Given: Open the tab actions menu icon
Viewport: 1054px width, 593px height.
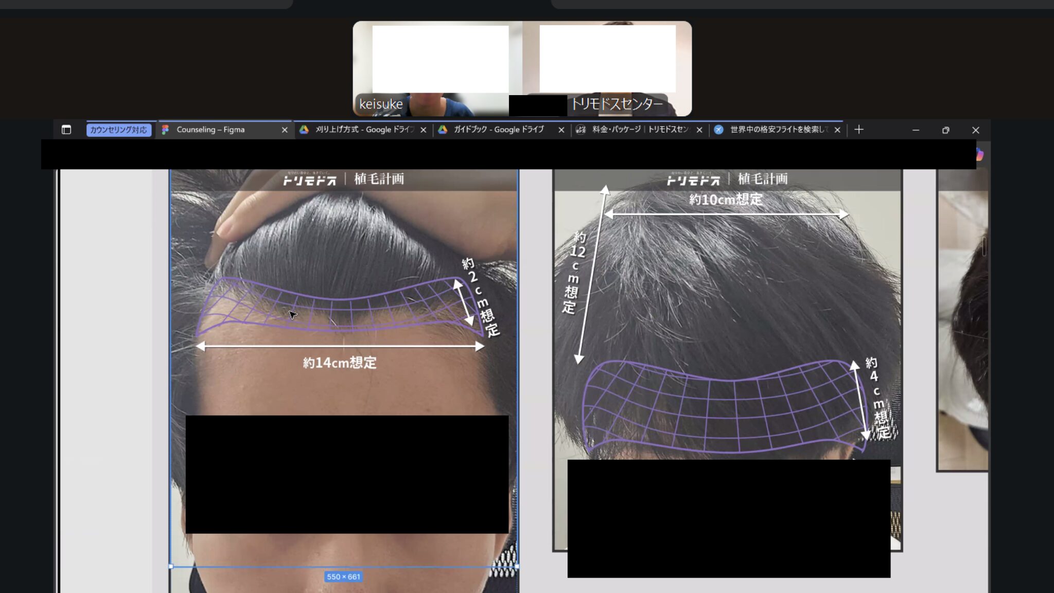Looking at the screenshot, I should point(66,130).
